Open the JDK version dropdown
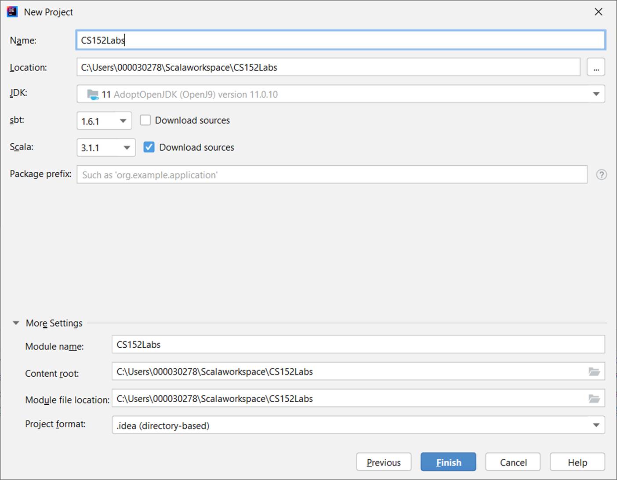Image resolution: width=617 pixels, height=480 pixels. pyautogui.click(x=596, y=94)
